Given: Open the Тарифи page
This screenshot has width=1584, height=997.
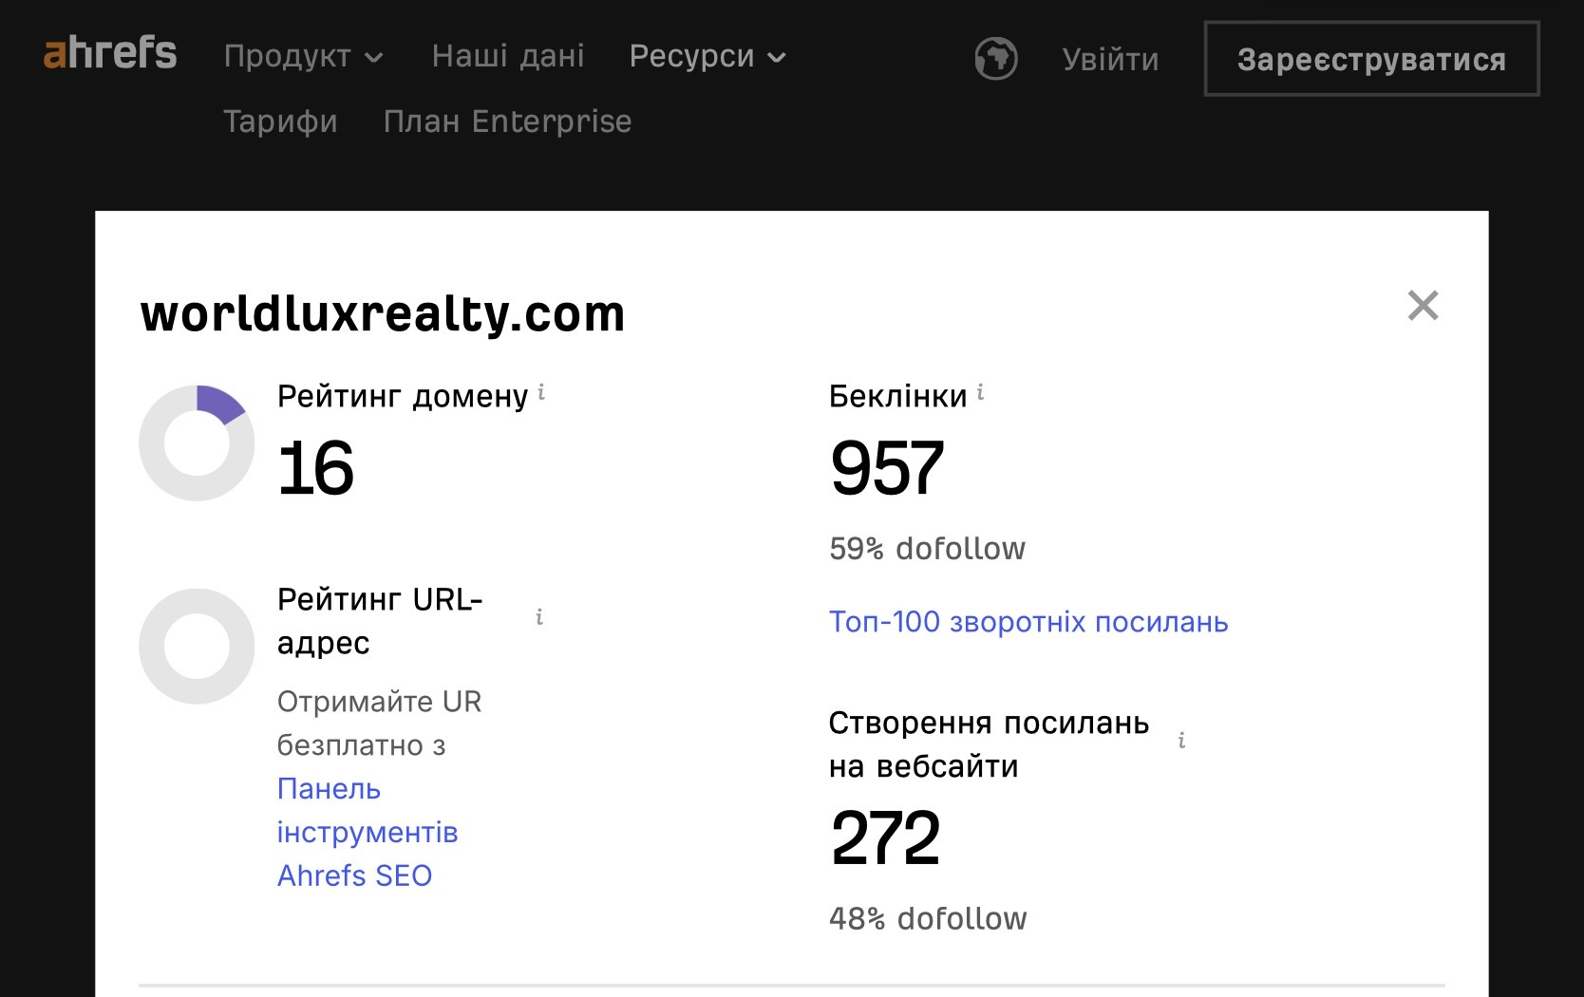Looking at the screenshot, I should [x=280, y=122].
